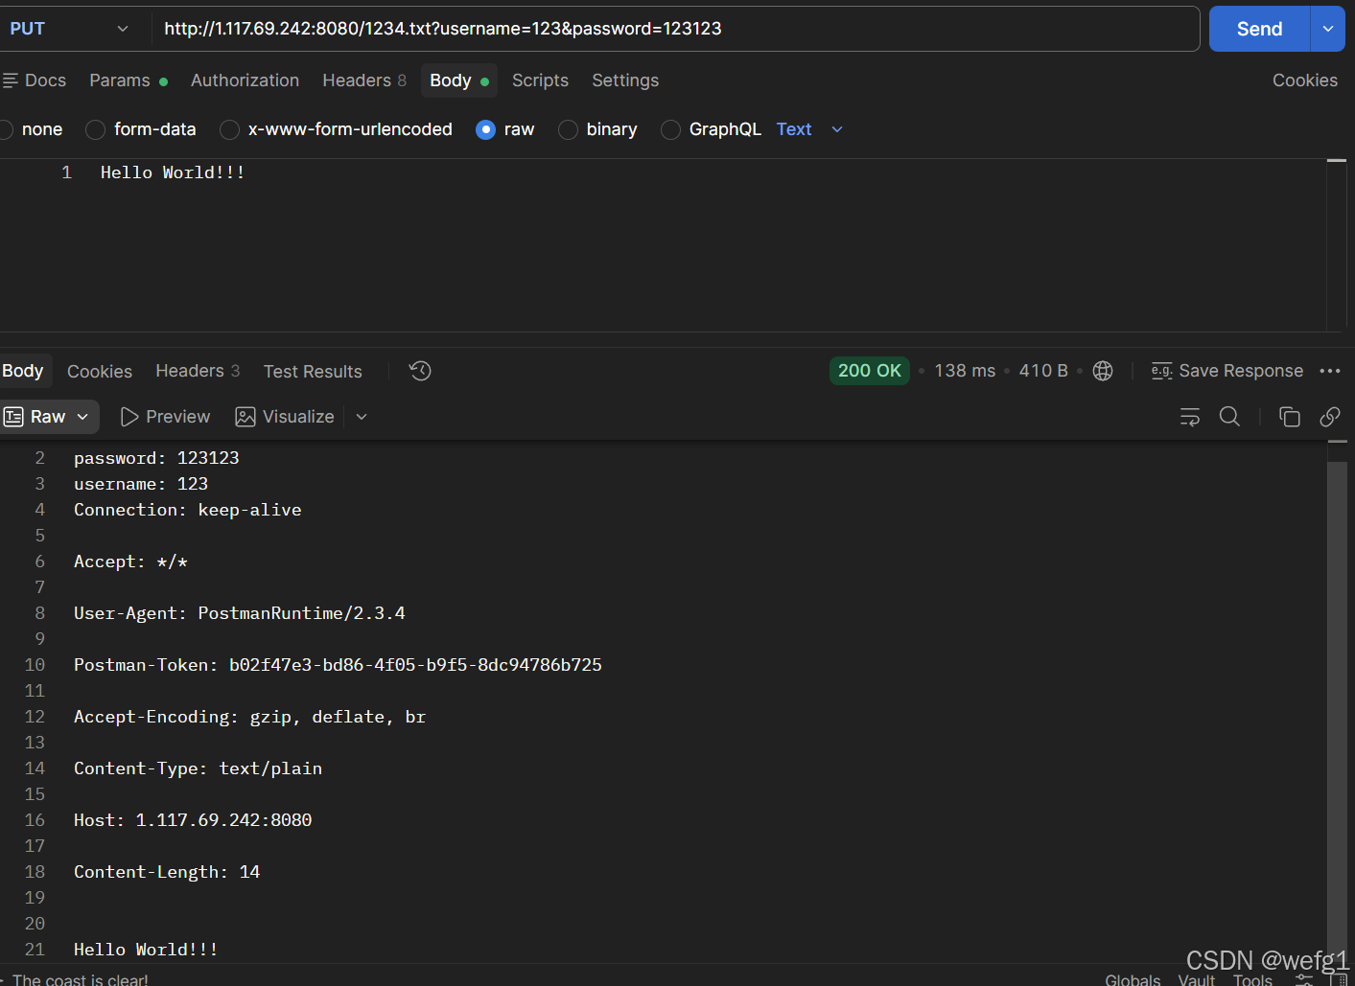Click the Accept-Encoding response line
The height and width of the screenshot is (986, 1355).
tap(249, 717)
